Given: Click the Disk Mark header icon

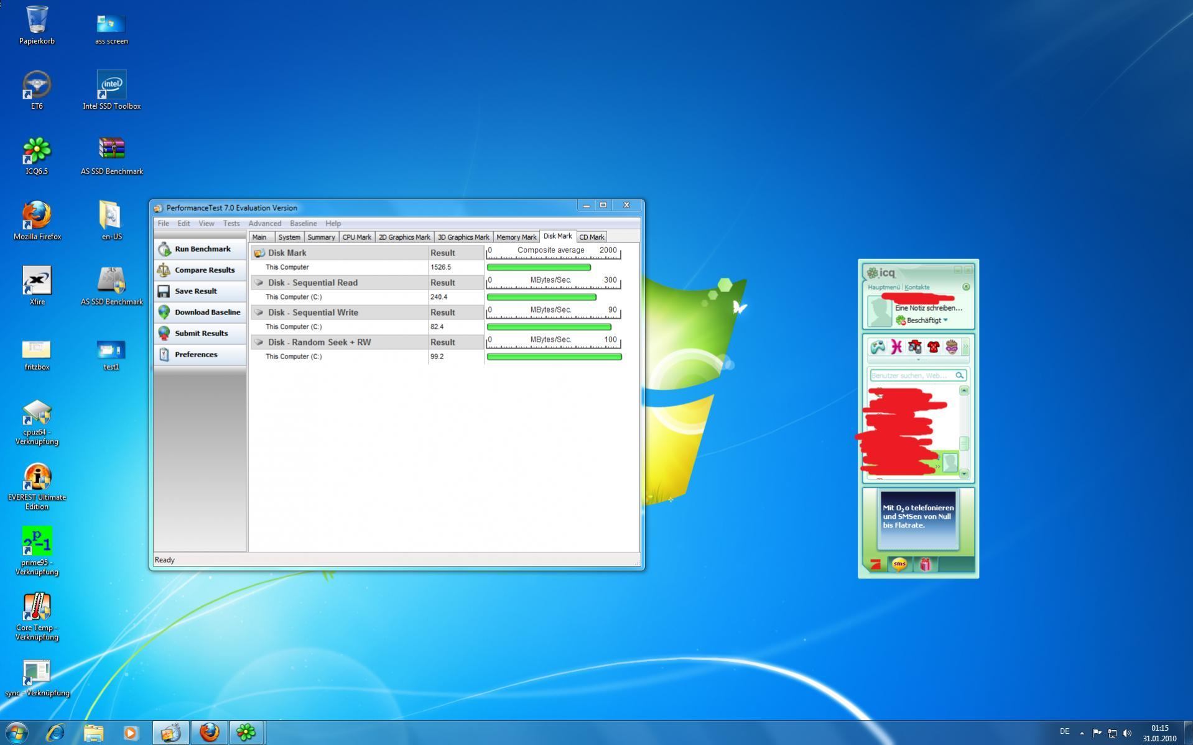Looking at the screenshot, I should click(x=259, y=253).
